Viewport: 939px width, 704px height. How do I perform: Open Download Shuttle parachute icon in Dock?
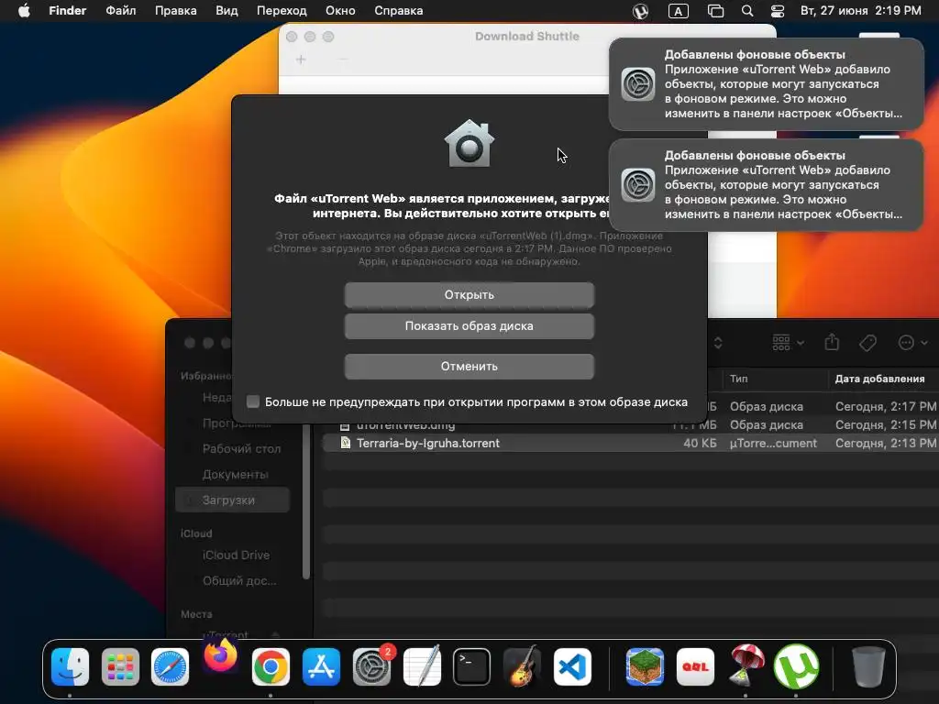tap(746, 665)
